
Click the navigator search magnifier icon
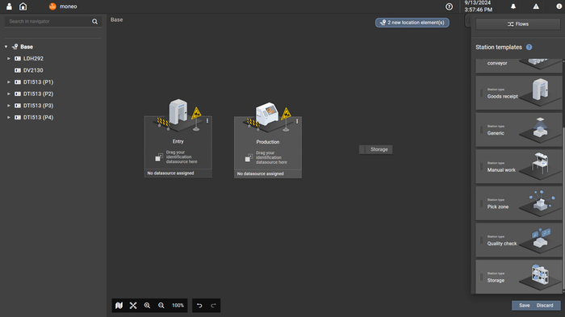click(x=94, y=22)
